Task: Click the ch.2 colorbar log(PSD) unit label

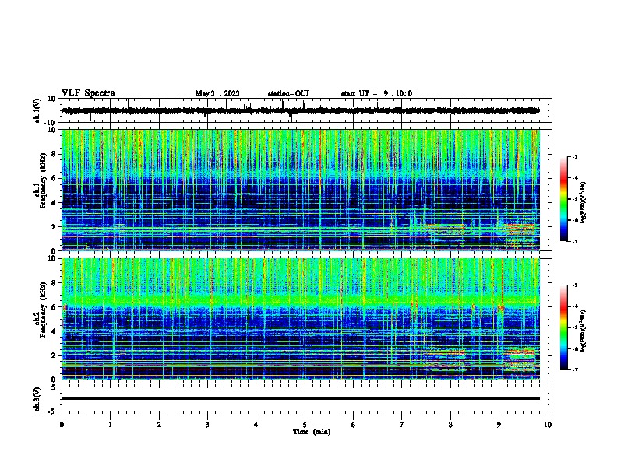Action: pos(584,331)
